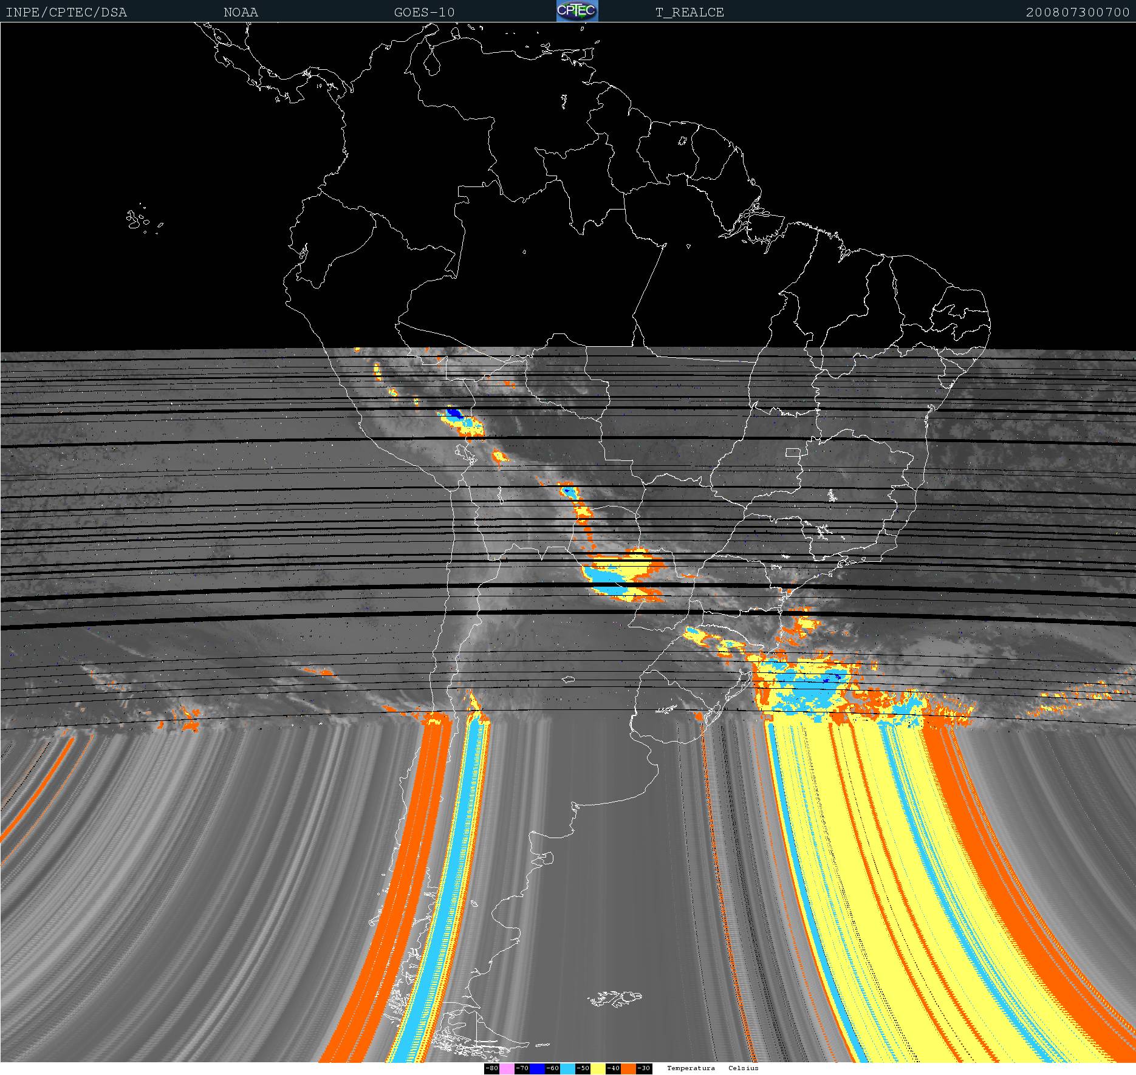
Task: Click the light blue legend swatch
Action: click(567, 1068)
